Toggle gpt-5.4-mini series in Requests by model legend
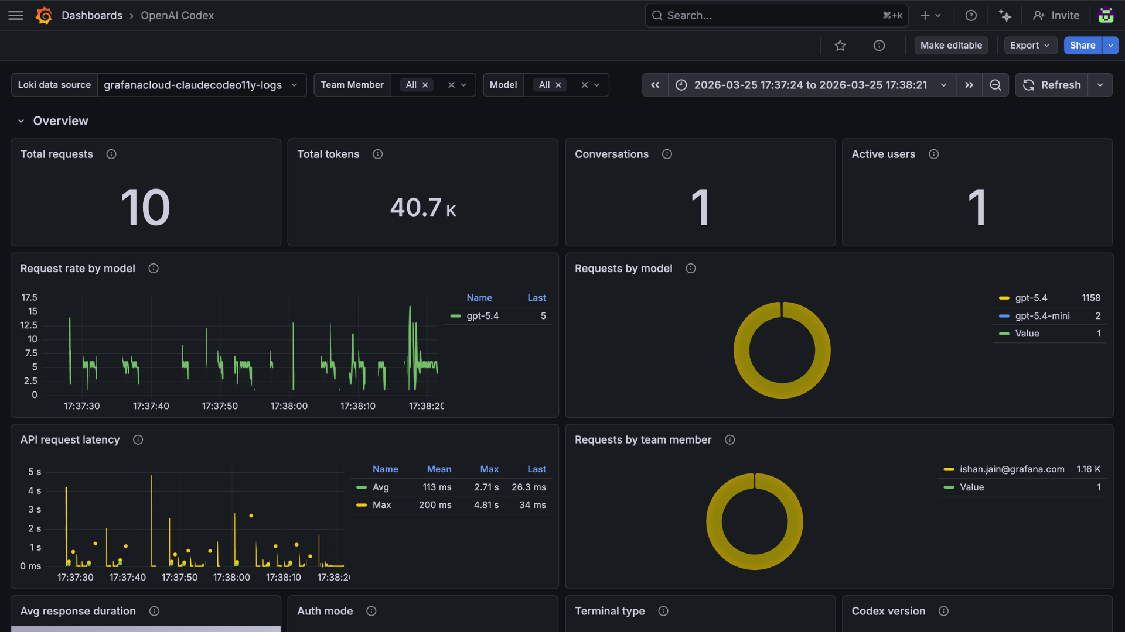The width and height of the screenshot is (1125, 632). point(1042,316)
